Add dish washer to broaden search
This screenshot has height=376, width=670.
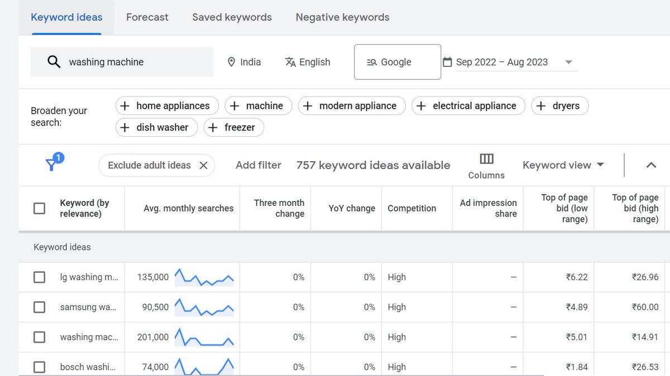click(x=156, y=127)
